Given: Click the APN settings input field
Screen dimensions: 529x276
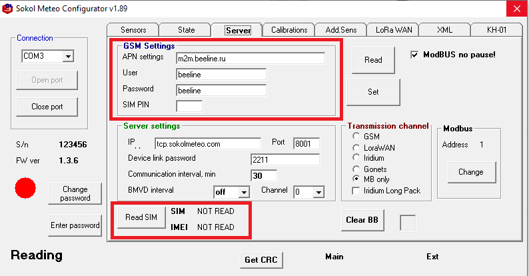Looking at the screenshot, I should (x=251, y=59).
